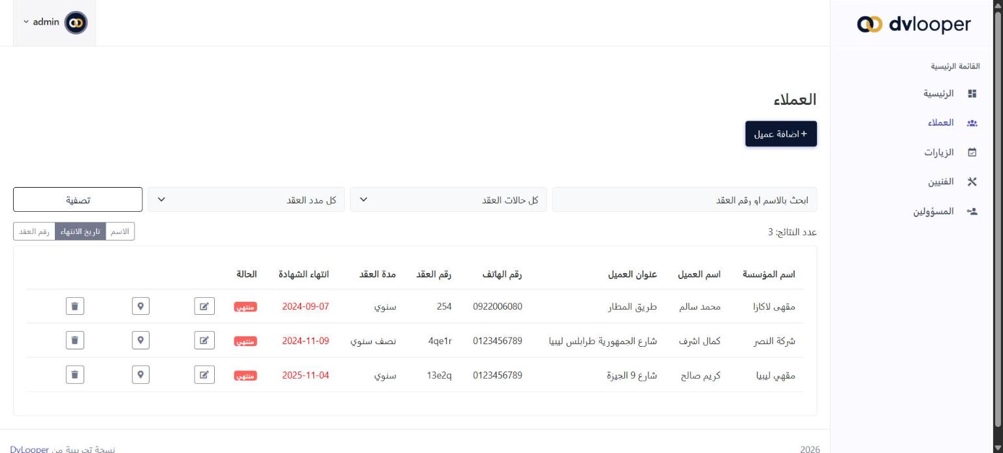The width and height of the screenshot is (1003, 453).
Task: Click institution name مقهى لاكازا
Action: [x=774, y=306]
